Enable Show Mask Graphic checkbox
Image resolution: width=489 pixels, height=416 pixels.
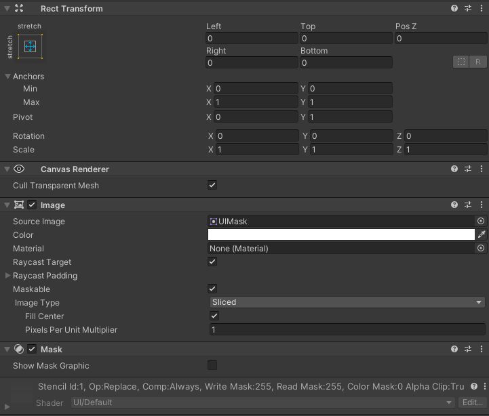point(212,365)
